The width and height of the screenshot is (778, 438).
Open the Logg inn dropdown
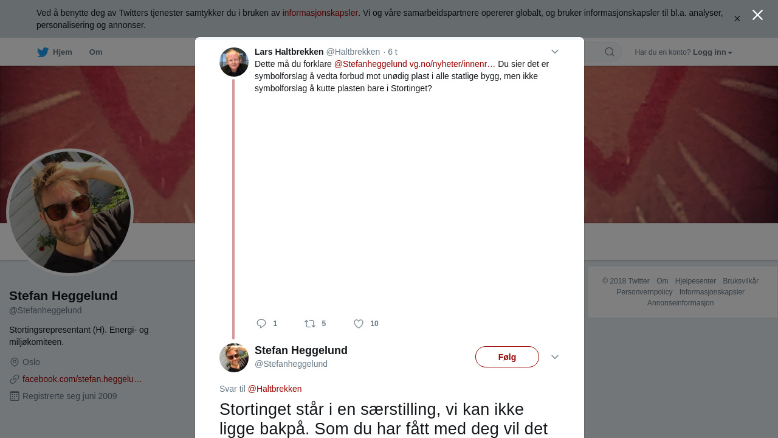pos(712,52)
